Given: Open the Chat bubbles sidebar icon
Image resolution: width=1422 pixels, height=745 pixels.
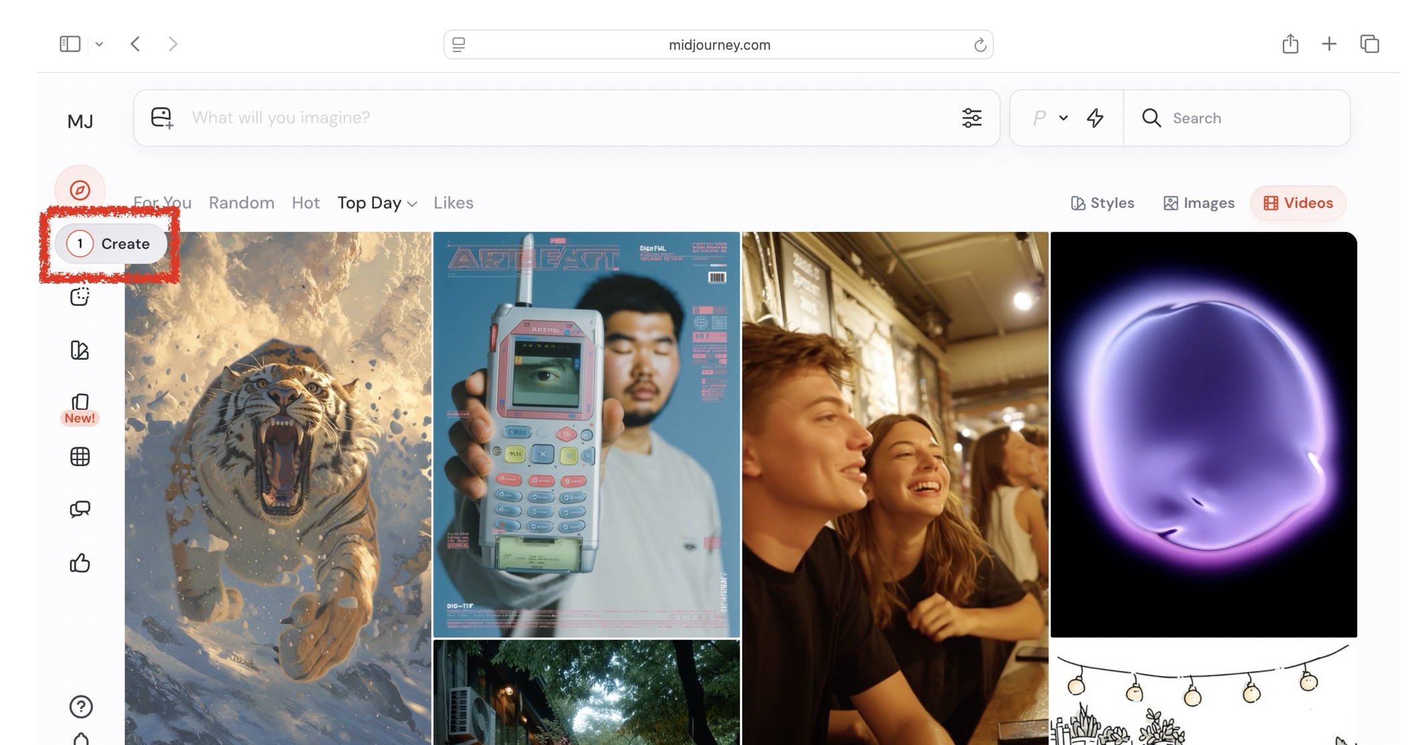Looking at the screenshot, I should [80, 510].
